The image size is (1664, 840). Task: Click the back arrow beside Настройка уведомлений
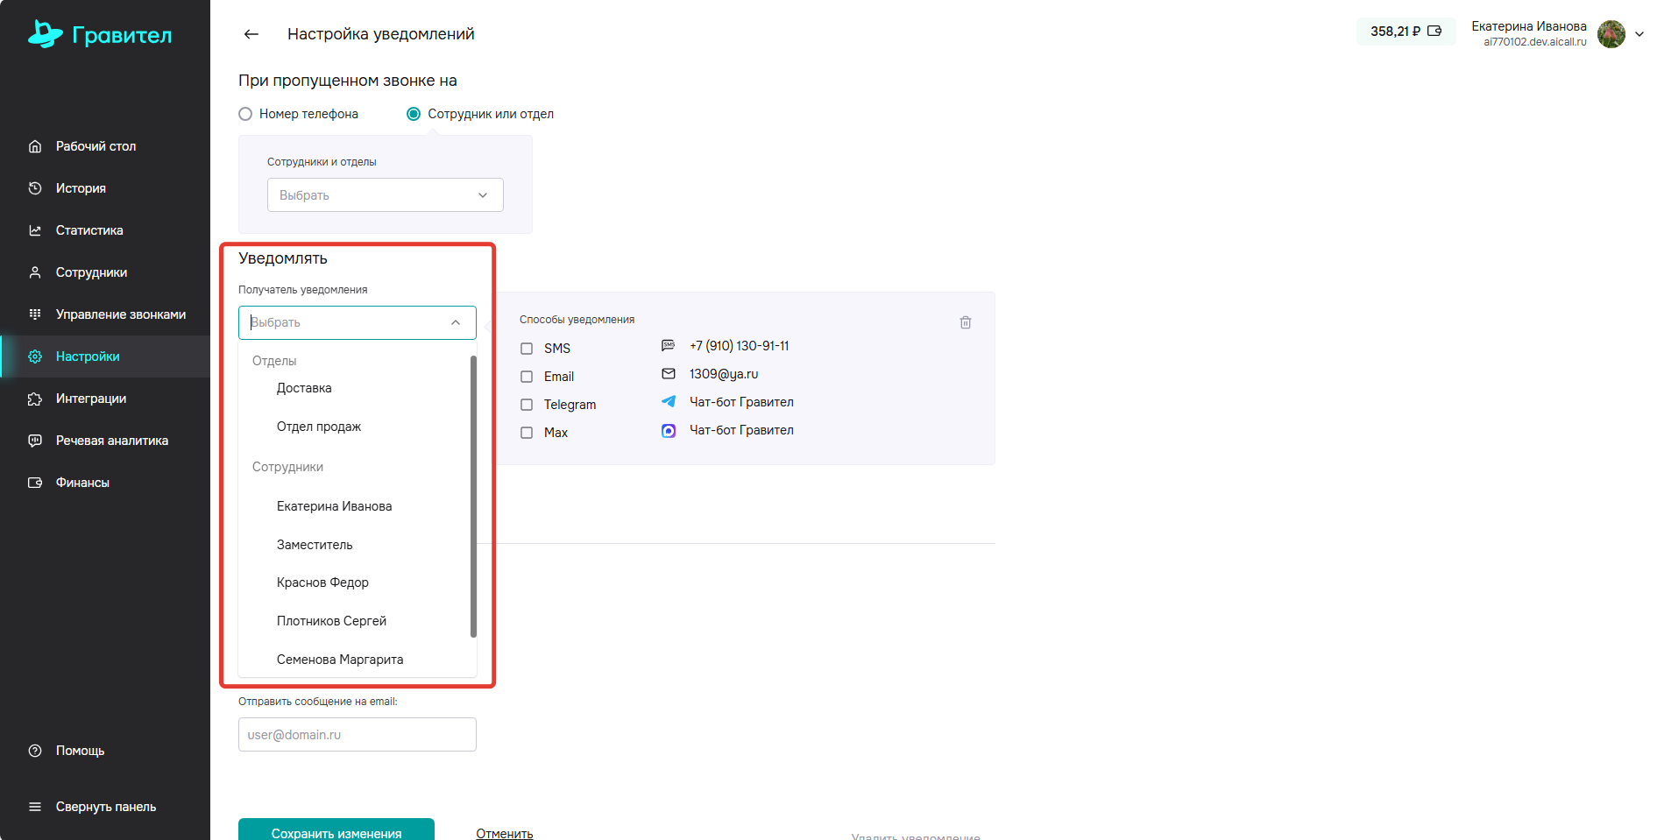pyautogui.click(x=251, y=34)
